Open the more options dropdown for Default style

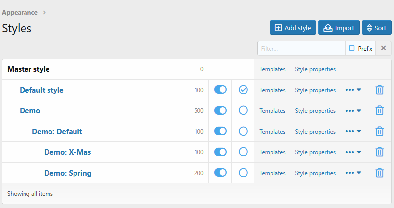click(x=353, y=90)
